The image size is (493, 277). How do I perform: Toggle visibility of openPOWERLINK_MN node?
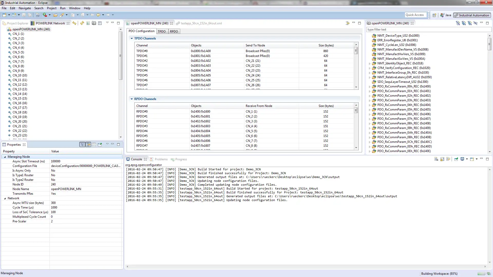pos(5,29)
